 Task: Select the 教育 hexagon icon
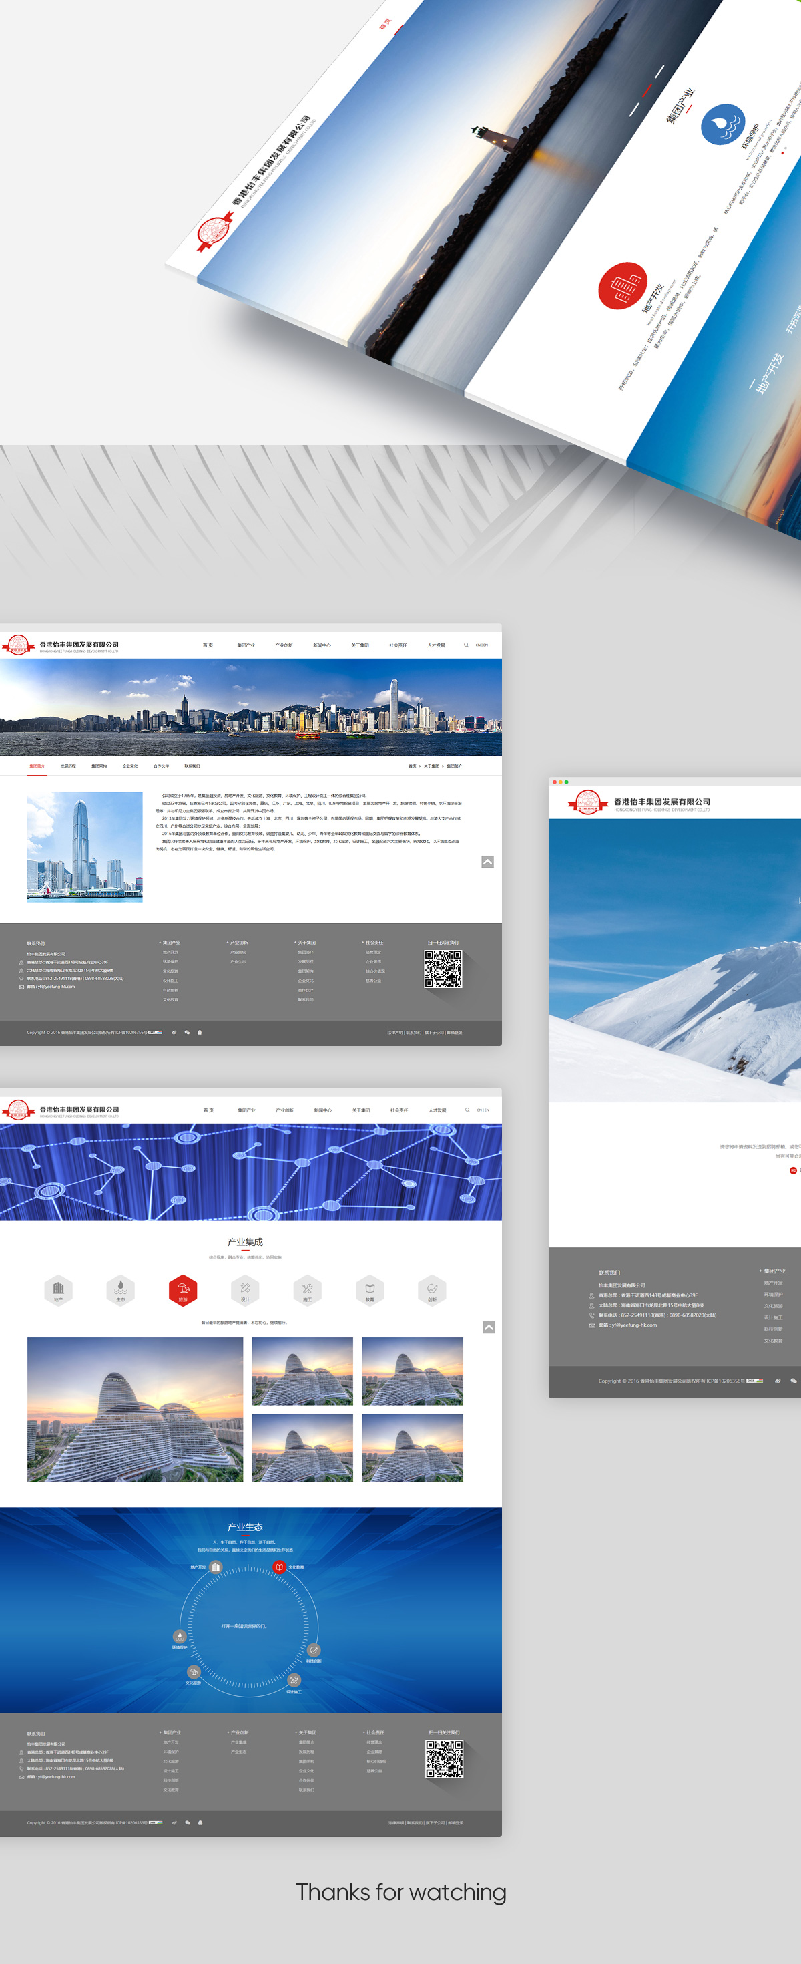pos(370,1290)
